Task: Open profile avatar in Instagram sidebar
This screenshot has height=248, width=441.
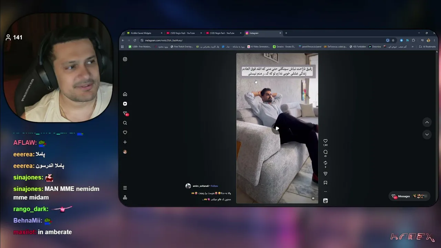Action: pyautogui.click(x=125, y=152)
